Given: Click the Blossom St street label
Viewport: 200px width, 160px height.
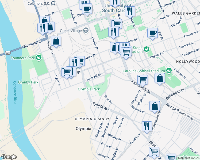Looking at the screenshot, I should [32, 44].
